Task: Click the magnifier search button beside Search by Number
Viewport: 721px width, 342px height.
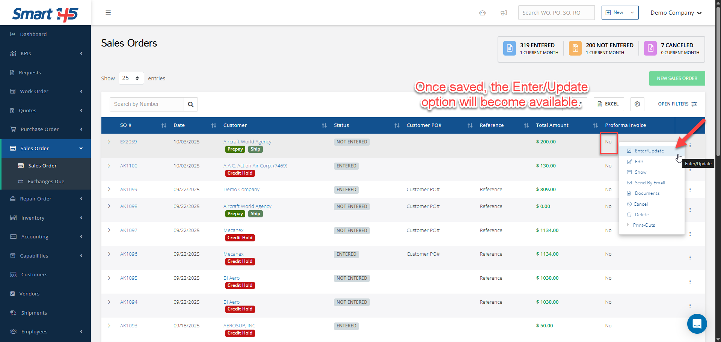Action: coord(191,104)
